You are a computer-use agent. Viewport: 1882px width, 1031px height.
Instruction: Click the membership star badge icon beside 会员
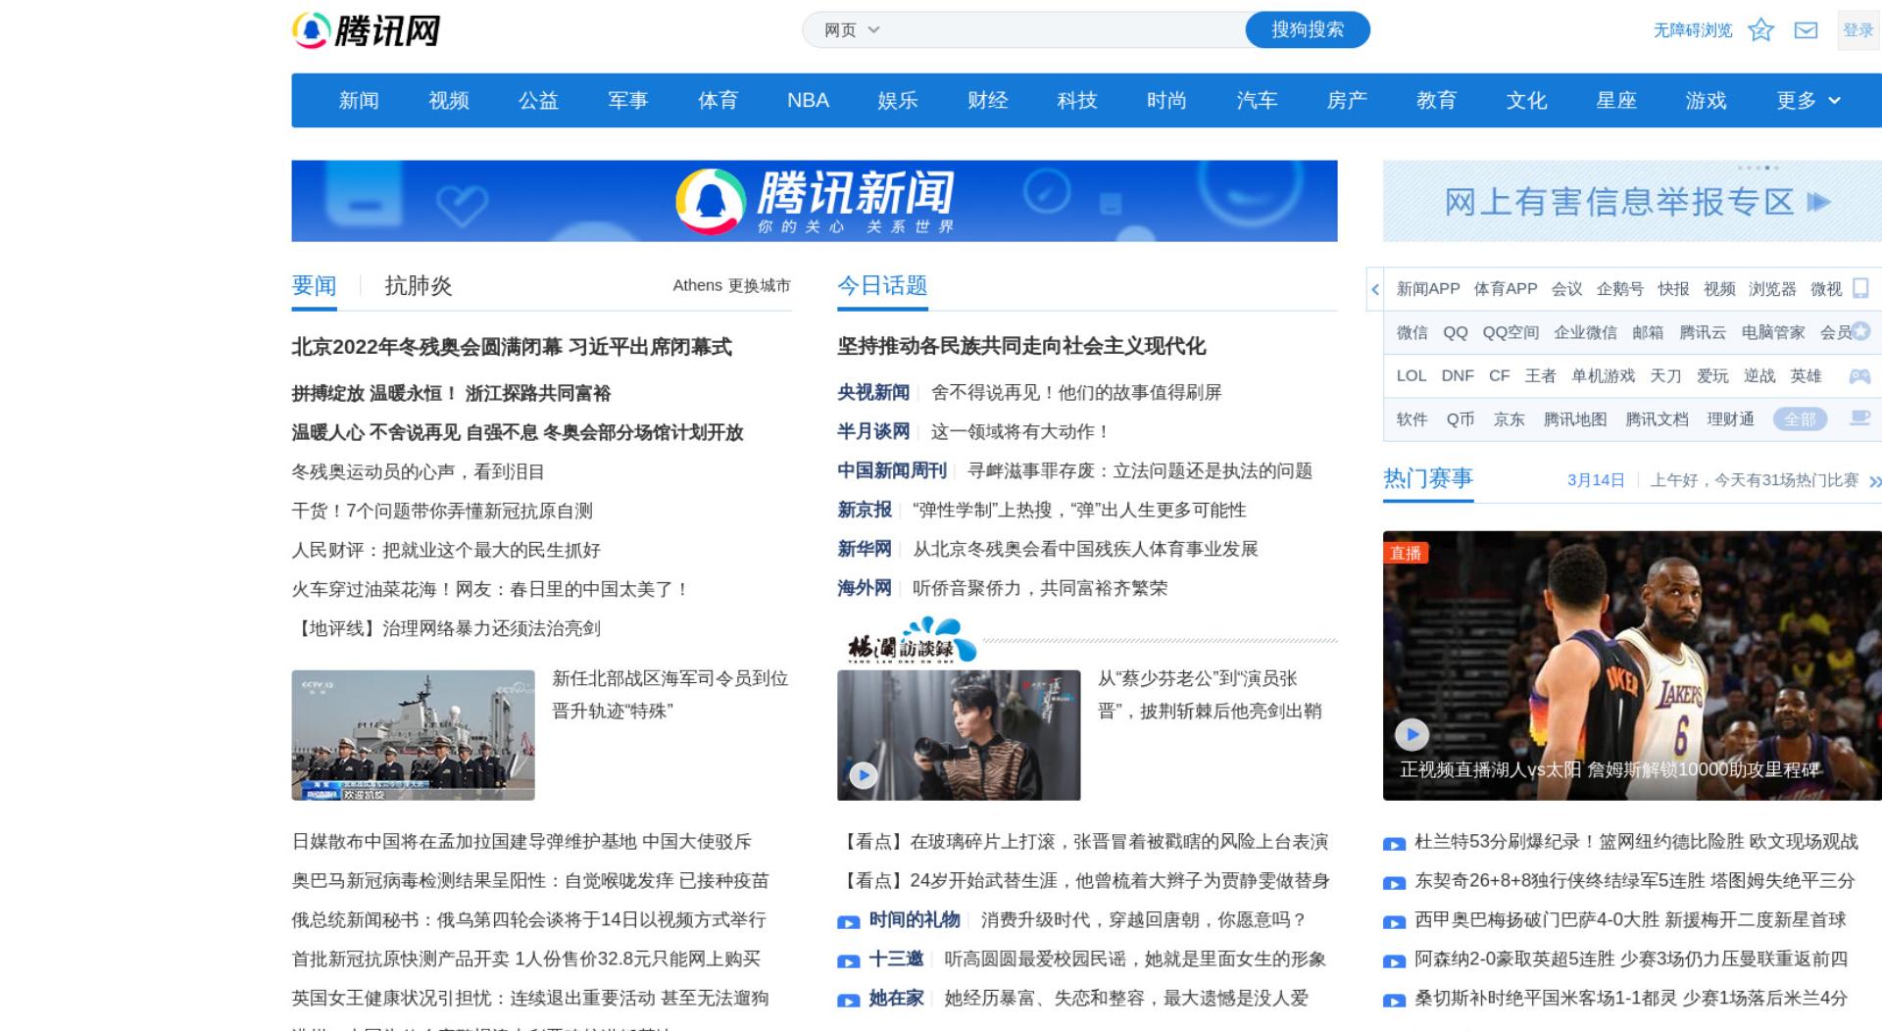pyautogui.click(x=1860, y=331)
